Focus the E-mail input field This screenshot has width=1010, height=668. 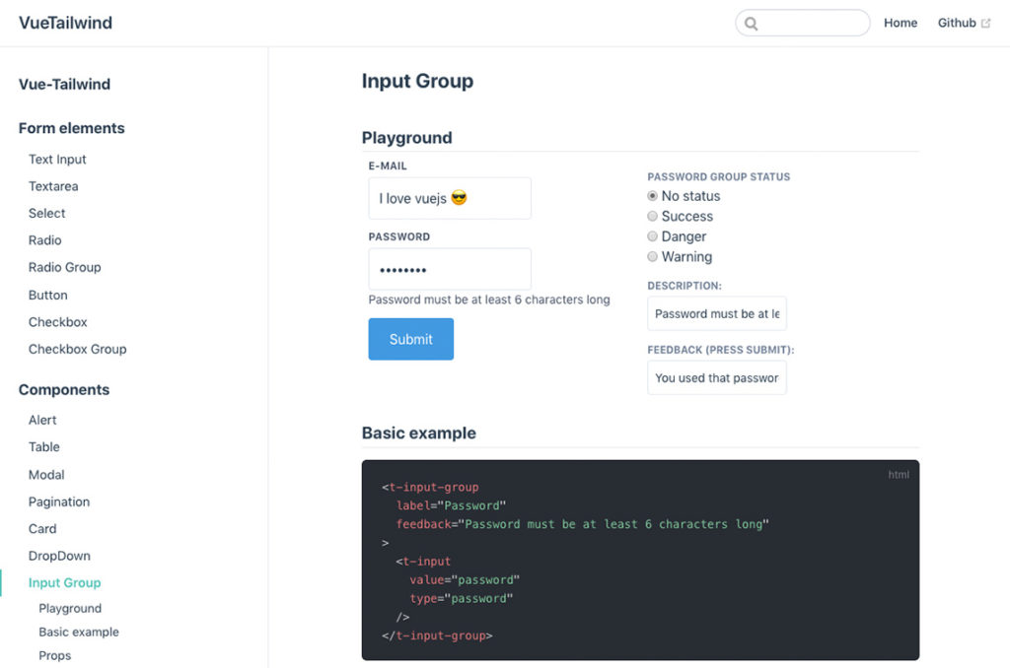[450, 198]
